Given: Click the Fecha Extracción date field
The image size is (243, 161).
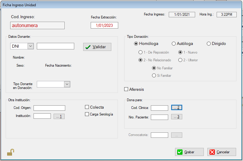Looking at the screenshot, I should pyautogui.click(x=104, y=26).
